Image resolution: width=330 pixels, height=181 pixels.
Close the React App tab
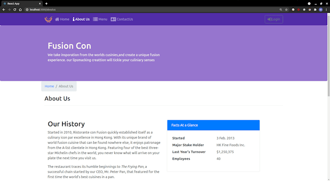40,3
